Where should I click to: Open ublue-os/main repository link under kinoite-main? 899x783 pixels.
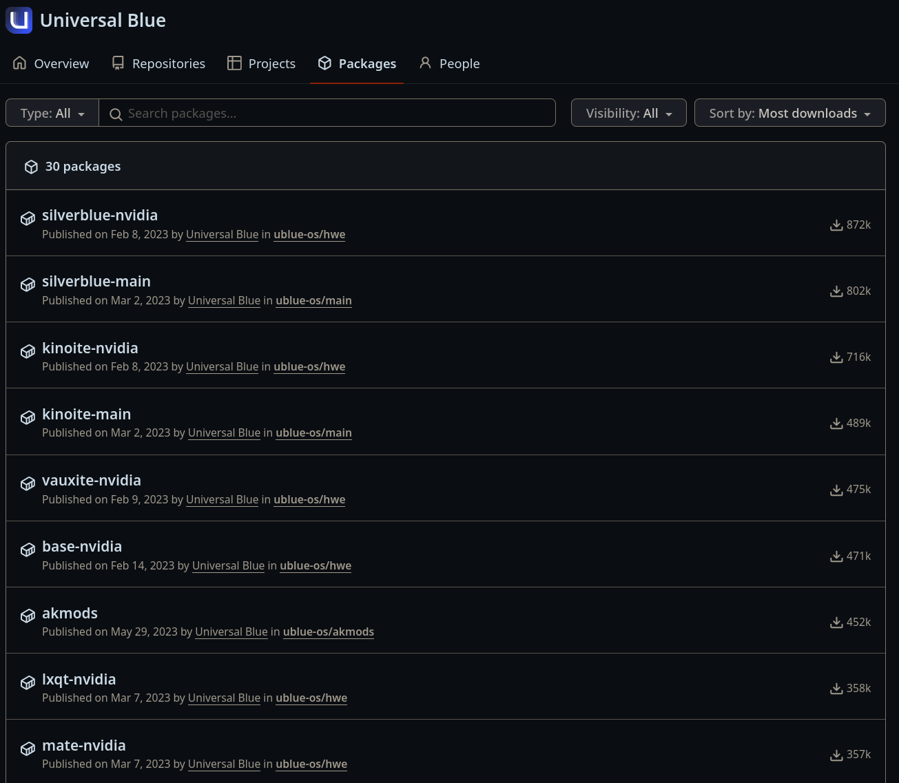coord(313,432)
